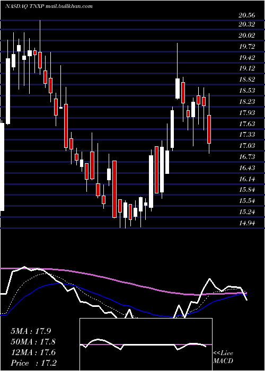The width and height of the screenshot is (265, 371).
Task: Click the 20.02 price axis label
Action: click(247, 36)
